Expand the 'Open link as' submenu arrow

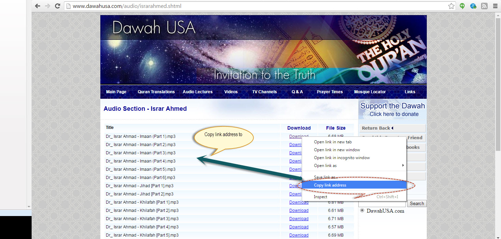pos(403,166)
